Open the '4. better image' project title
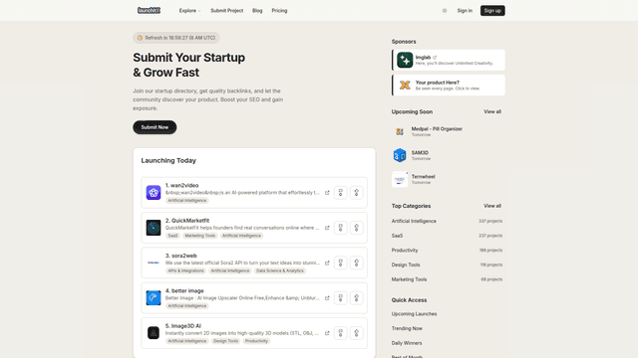Viewport: 638px width, 358px height. tap(184, 290)
